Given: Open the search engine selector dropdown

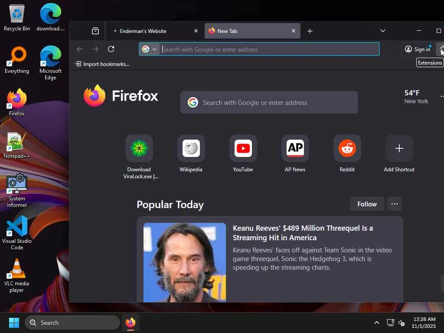Looking at the screenshot, I should (x=149, y=49).
